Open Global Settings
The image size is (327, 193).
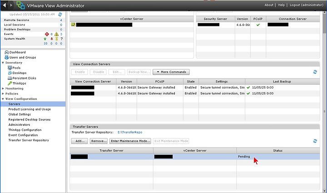(20, 114)
